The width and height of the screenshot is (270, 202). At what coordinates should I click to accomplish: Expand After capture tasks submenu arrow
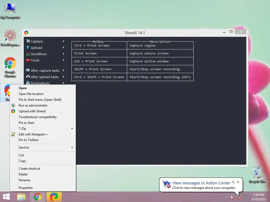63,70
